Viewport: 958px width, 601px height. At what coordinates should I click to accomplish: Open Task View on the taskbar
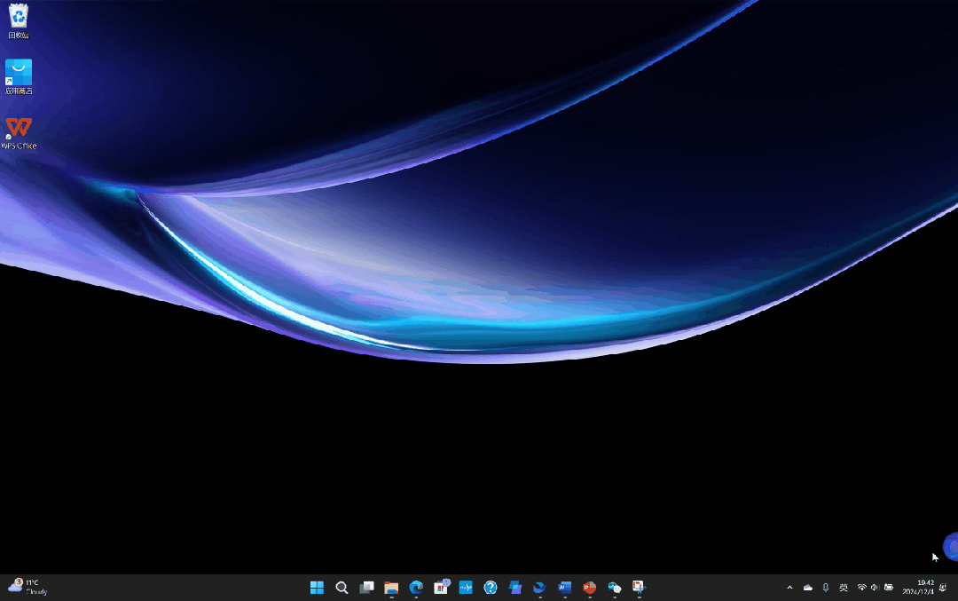(366, 588)
